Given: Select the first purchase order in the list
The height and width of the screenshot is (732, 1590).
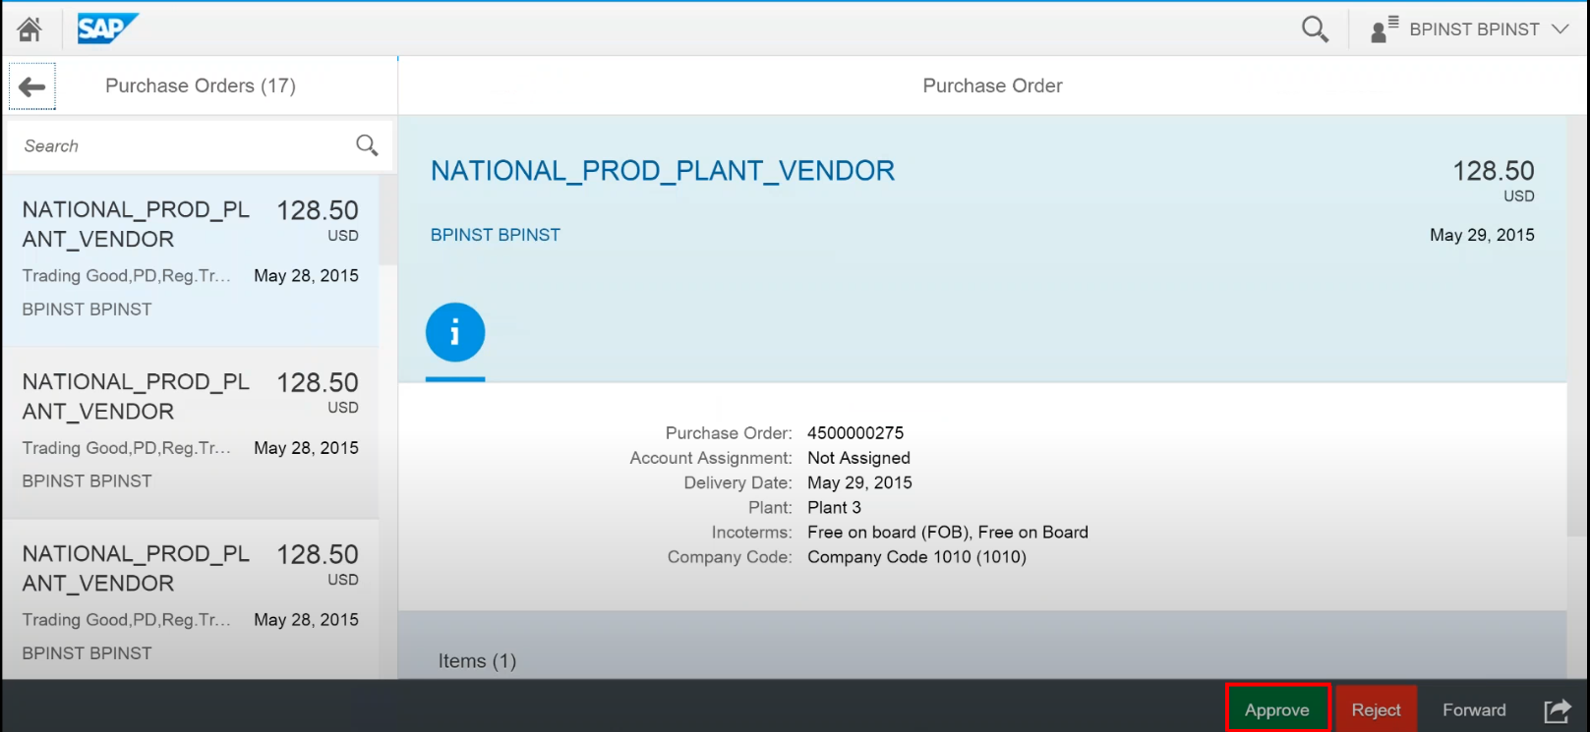Looking at the screenshot, I should pyautogui.click(x=190, y=259).
